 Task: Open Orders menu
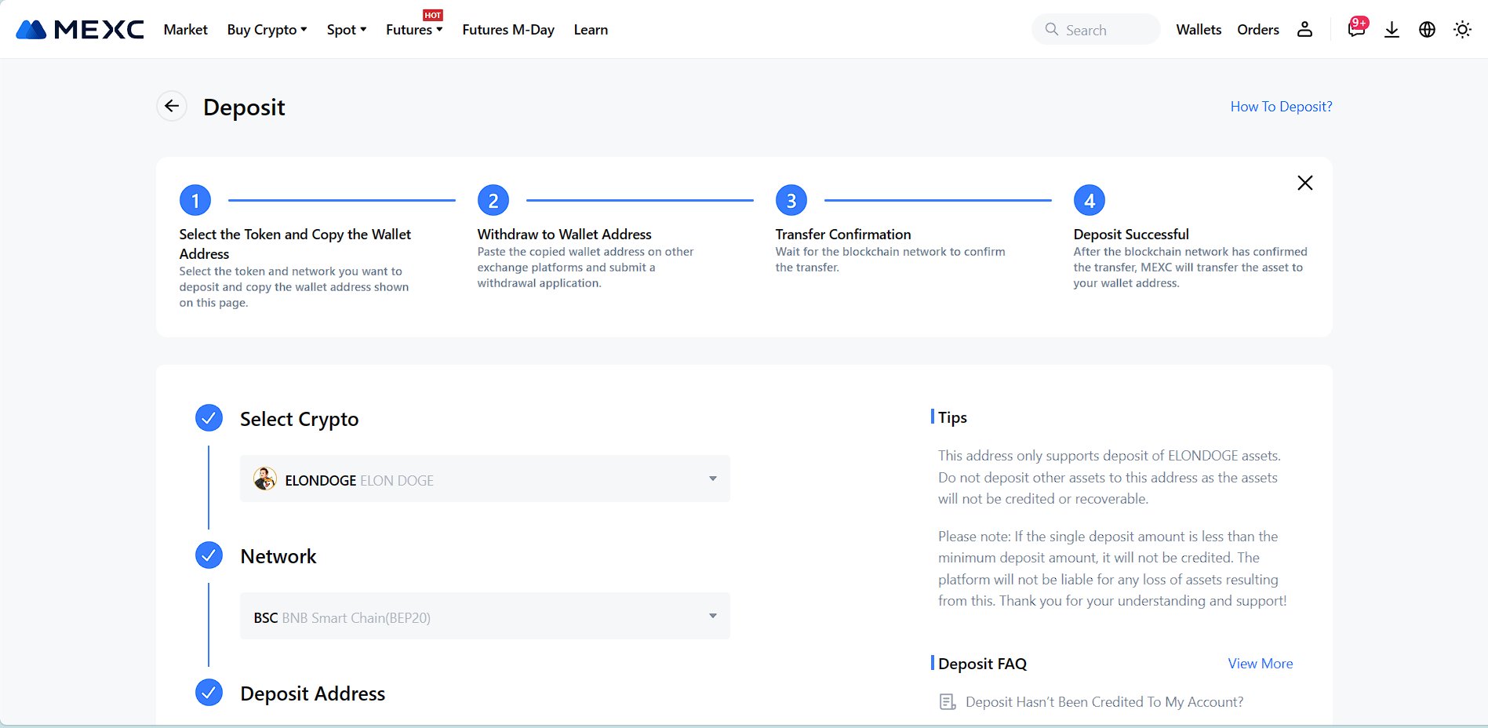(x=1258, y=30)
